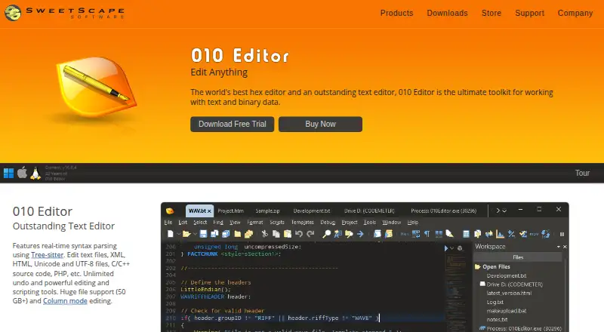Click the scissors Cut icon
The image size is (604, 332).
pyautogui.click(x=265, y=234)
